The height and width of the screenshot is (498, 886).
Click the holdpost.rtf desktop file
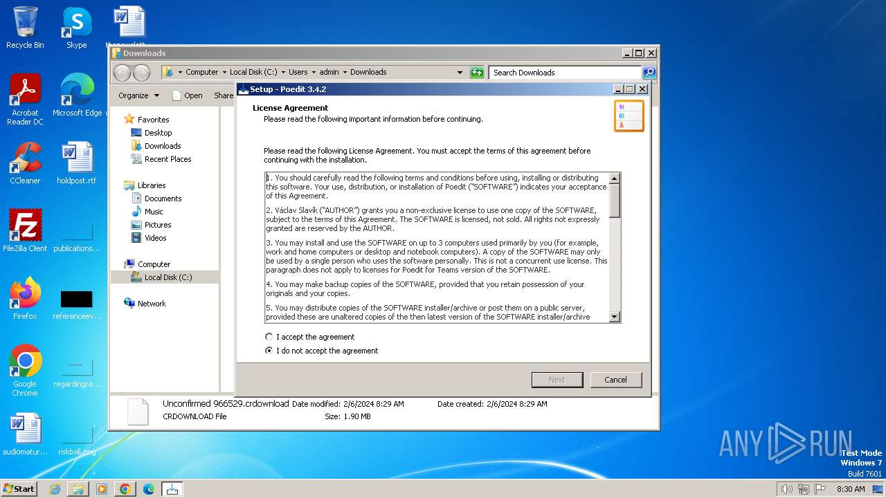[77, 163]
